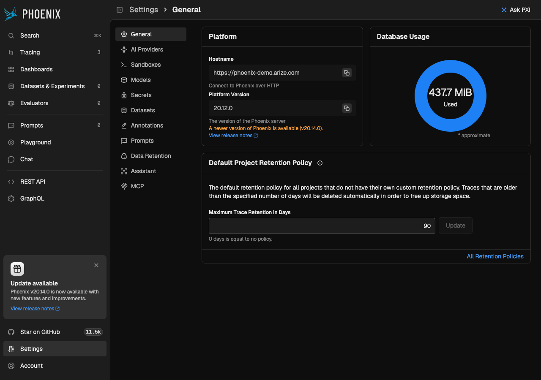This screenshot has height=380, width=541.
Task: Click the Update available title
Action: pos(34,283)
